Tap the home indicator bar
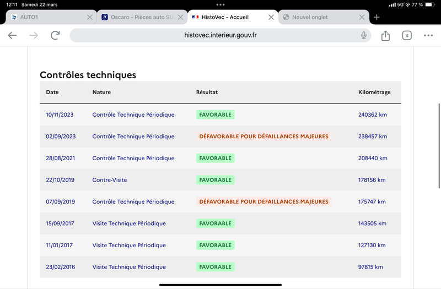 point(220,285)
